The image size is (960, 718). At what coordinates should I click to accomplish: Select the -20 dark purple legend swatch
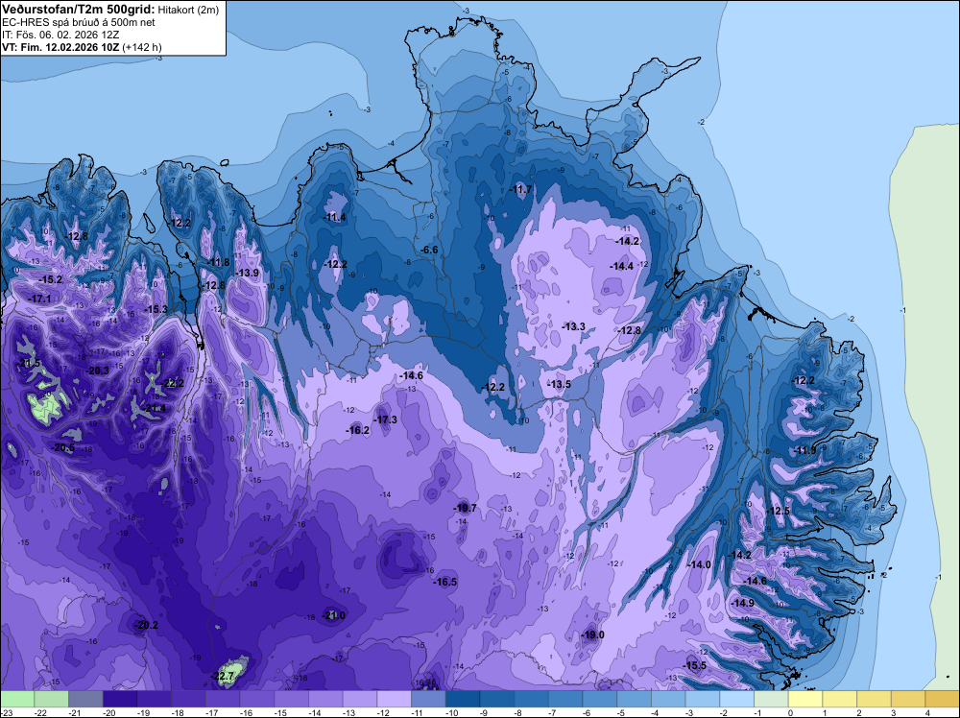click(x=120, y=699)
